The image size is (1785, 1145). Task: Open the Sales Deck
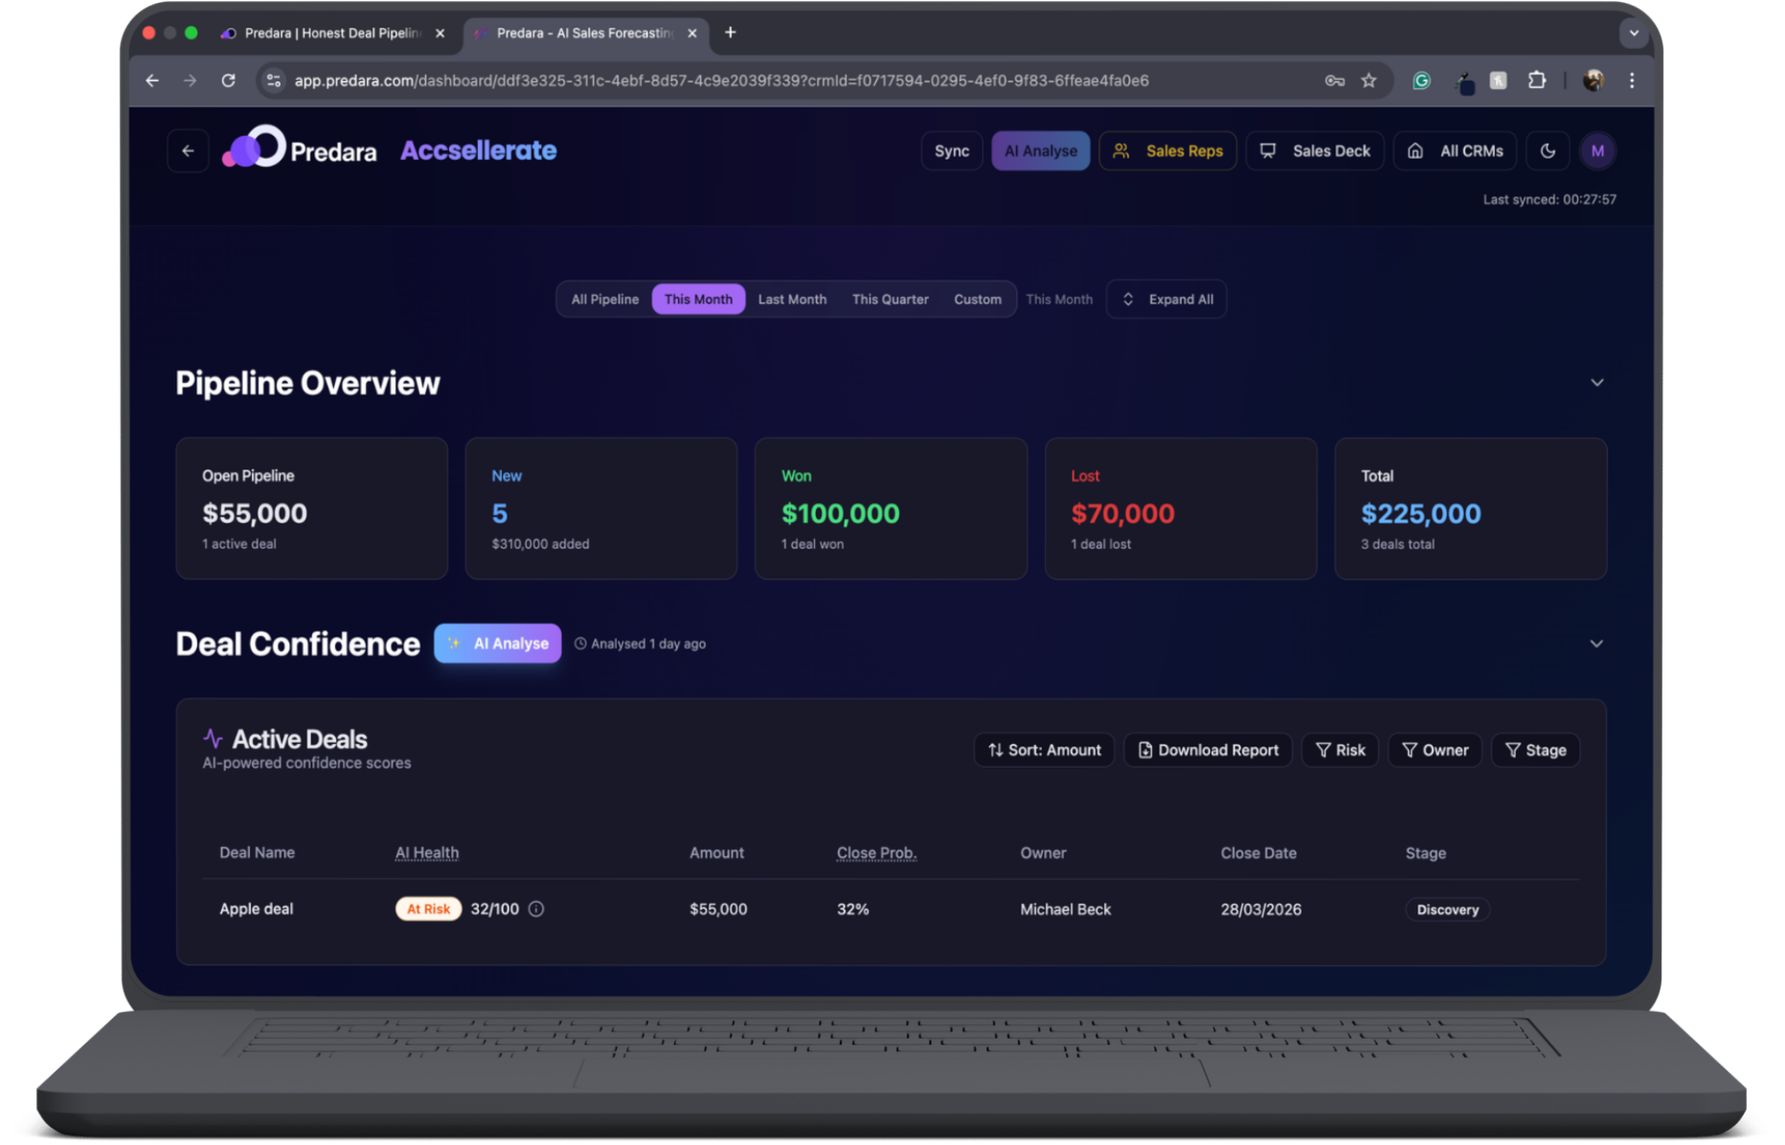click(1315, 150)
